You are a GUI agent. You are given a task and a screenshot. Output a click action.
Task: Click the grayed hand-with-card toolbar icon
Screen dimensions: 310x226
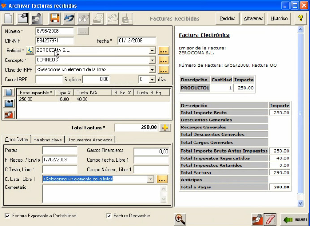112,19
